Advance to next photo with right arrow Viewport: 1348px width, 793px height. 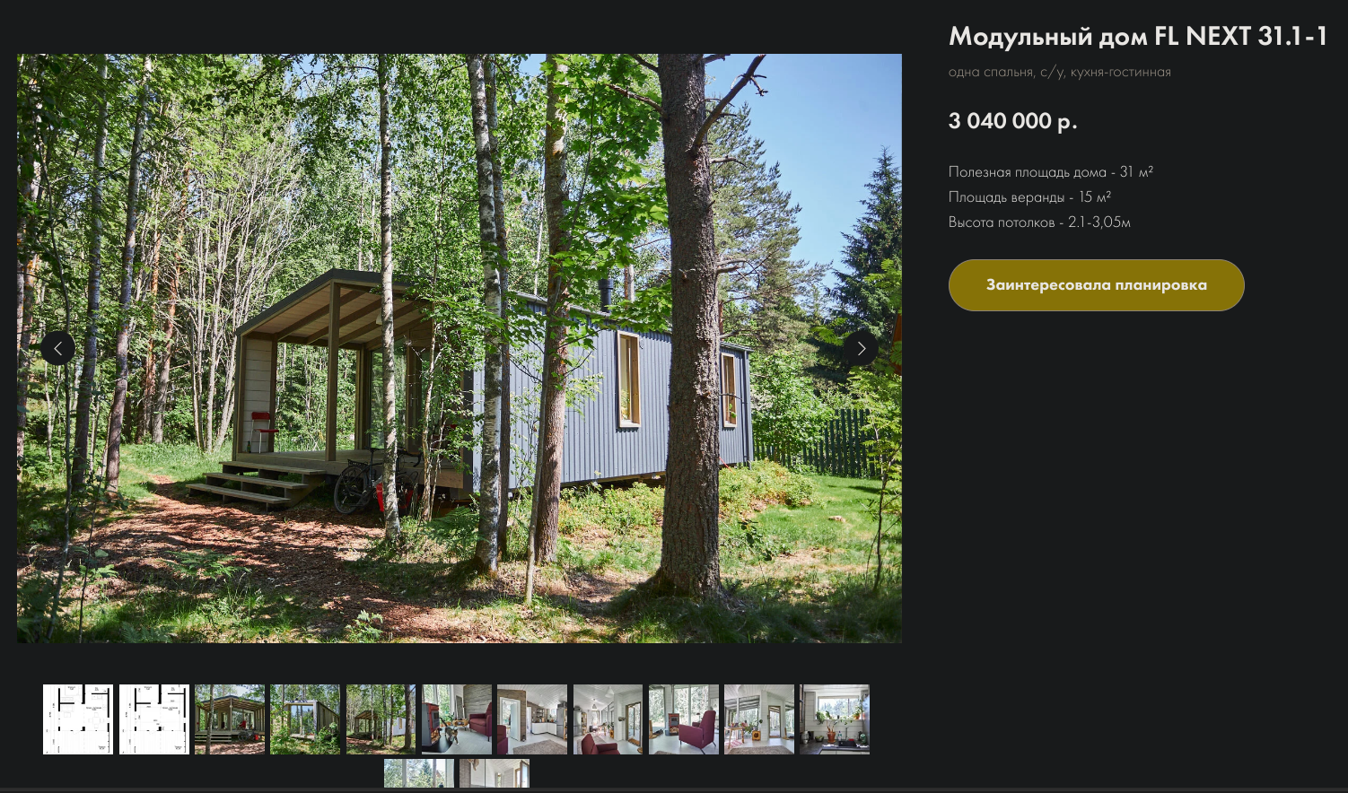click(860, 348)
